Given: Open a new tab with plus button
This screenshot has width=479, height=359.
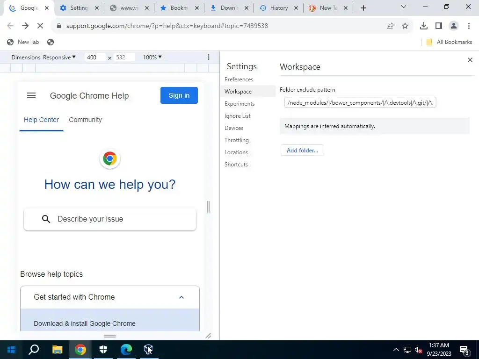Looking at the screenshot, I should coord(363,8).
